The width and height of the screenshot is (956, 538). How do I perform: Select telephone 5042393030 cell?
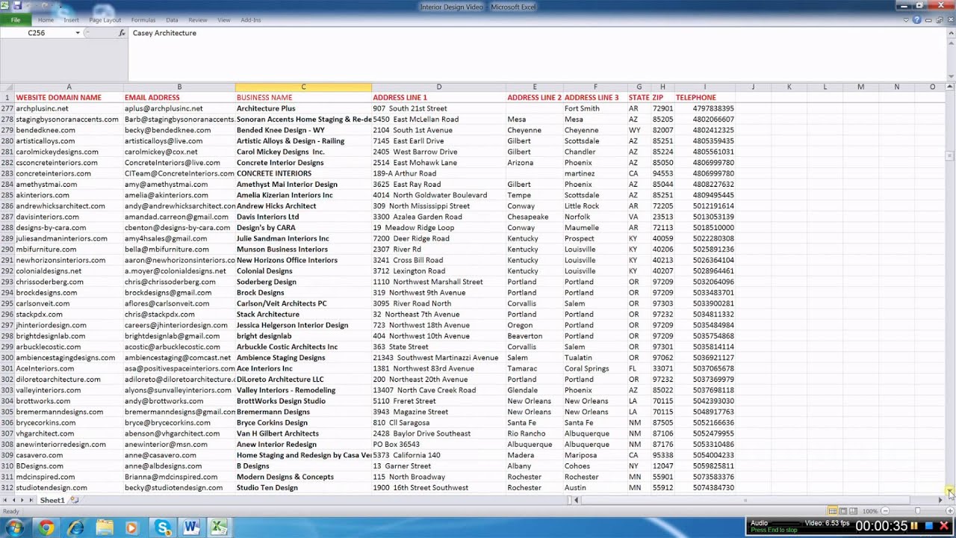coord(704,401)
